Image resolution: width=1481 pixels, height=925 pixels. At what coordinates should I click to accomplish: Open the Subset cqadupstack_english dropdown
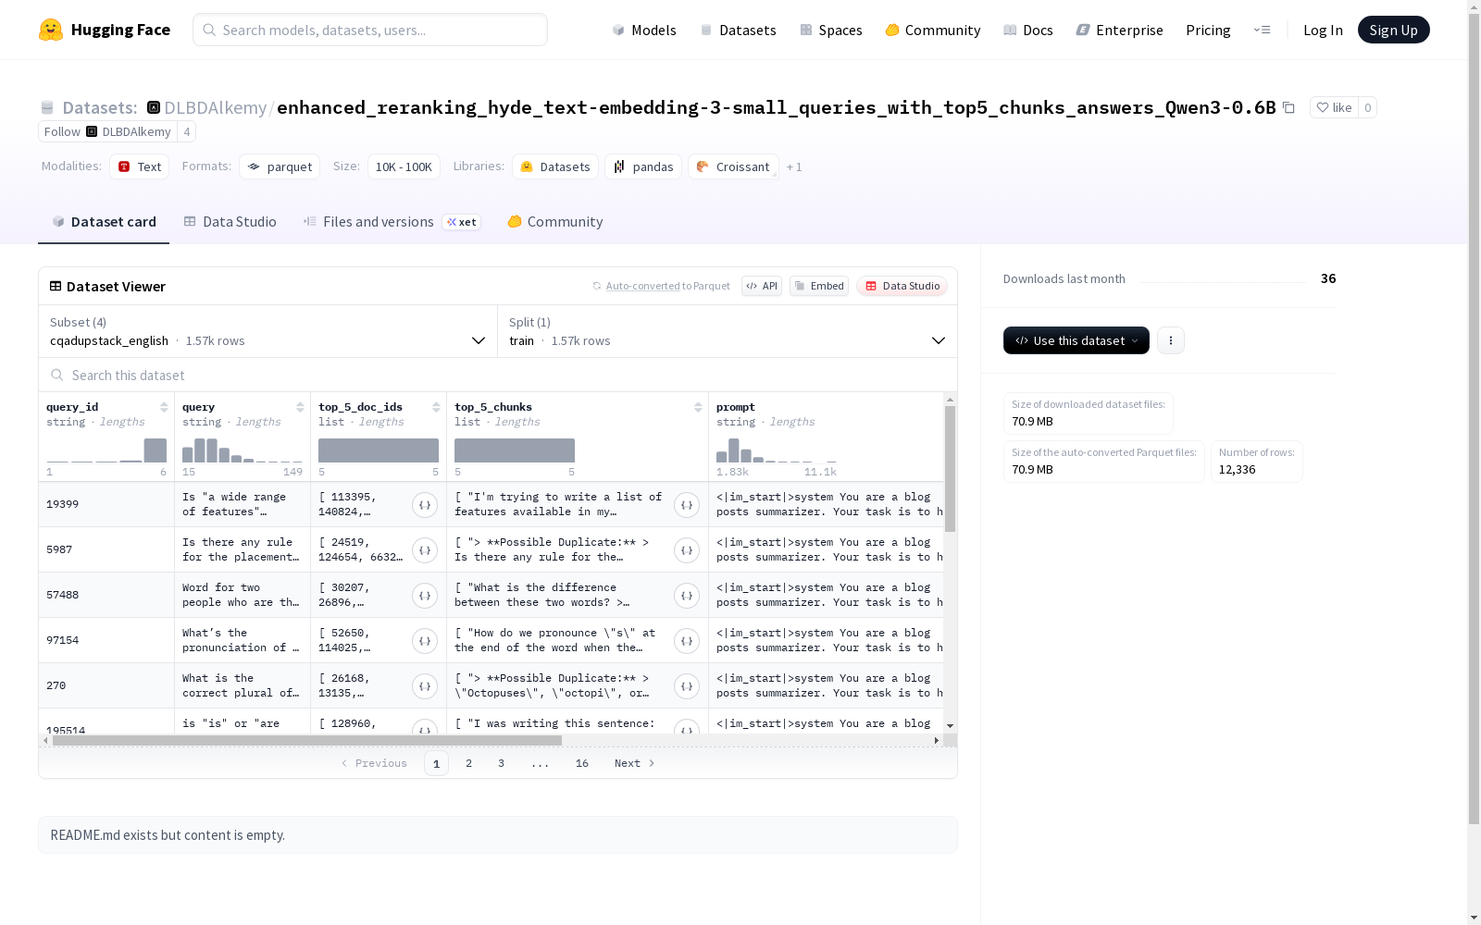pos(268,331)
